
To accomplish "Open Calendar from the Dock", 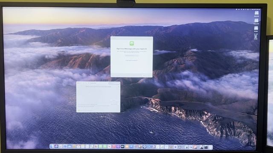I will 78,147.
